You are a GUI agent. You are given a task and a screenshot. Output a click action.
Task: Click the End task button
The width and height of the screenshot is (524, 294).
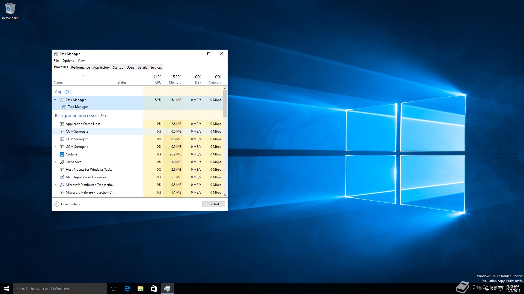tap(214, 204)
